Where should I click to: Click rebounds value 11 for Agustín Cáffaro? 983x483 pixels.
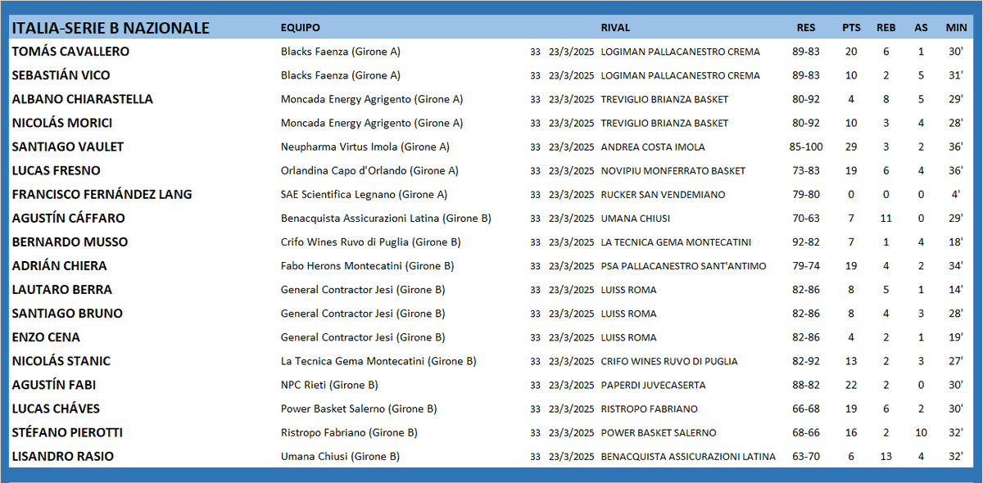coord(886,218)
